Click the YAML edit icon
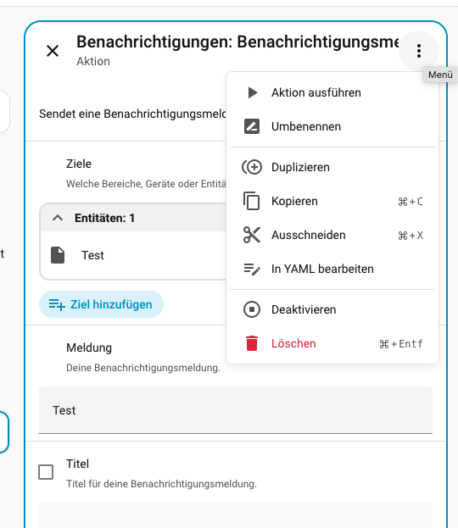458x528 pixels. [252, 269]
